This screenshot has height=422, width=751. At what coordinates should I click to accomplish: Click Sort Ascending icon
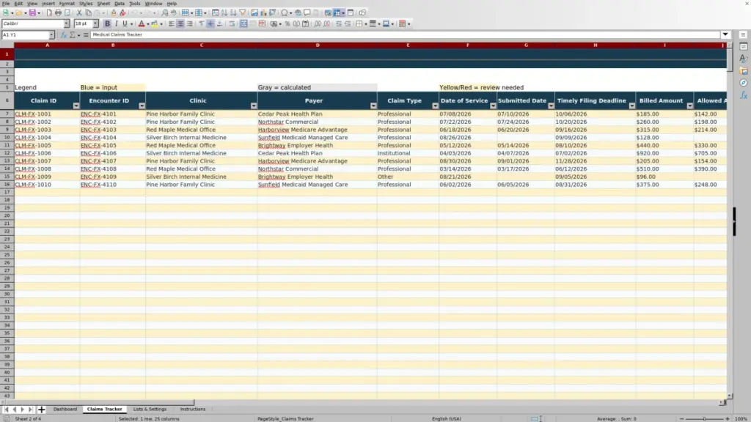(224, 12)
